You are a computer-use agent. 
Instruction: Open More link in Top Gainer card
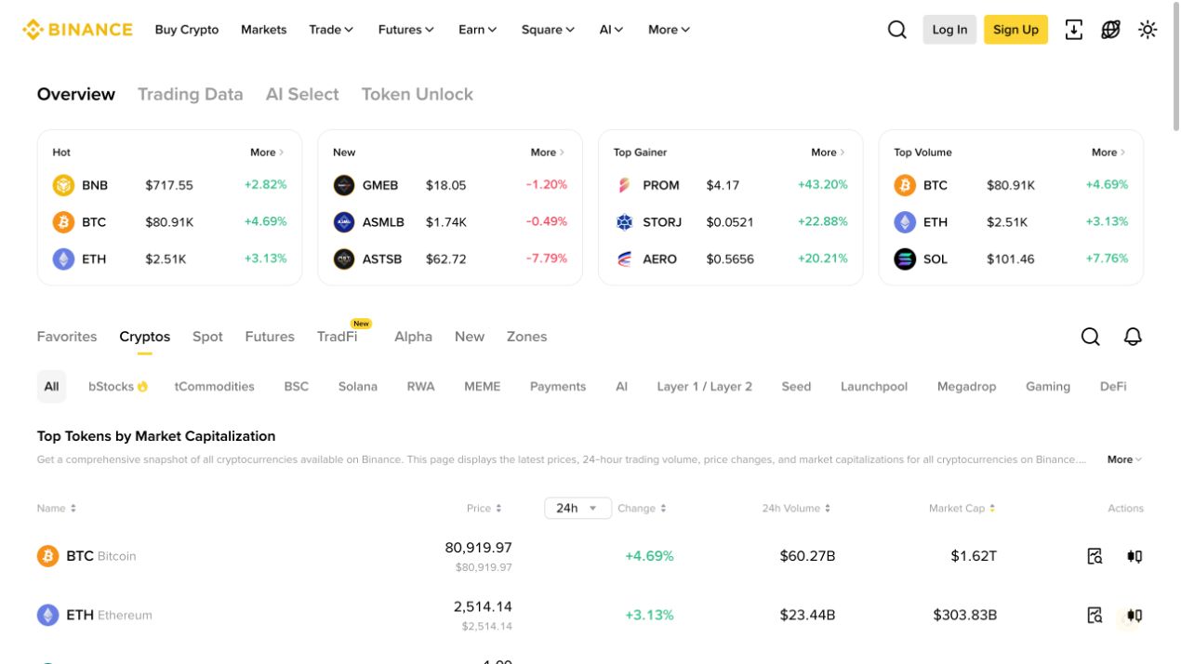click(829, 153)
